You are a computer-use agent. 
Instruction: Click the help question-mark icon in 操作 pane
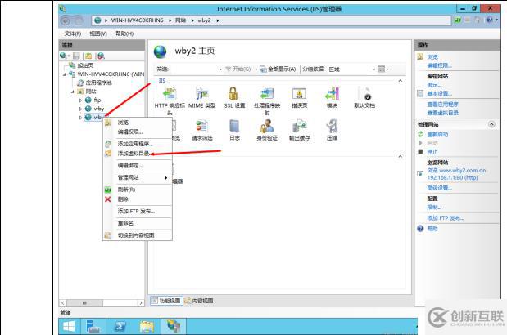click(x=420, y=229)
